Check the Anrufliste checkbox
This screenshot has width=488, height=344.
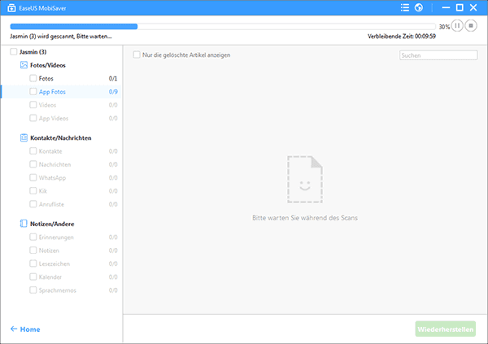coord(33,204)
